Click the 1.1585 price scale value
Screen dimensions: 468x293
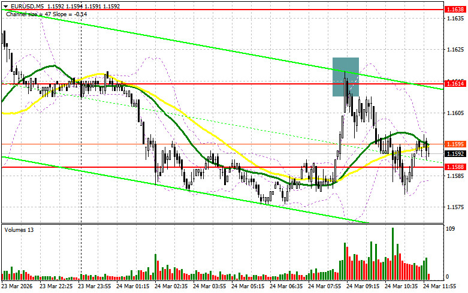(x=455, y=176)
